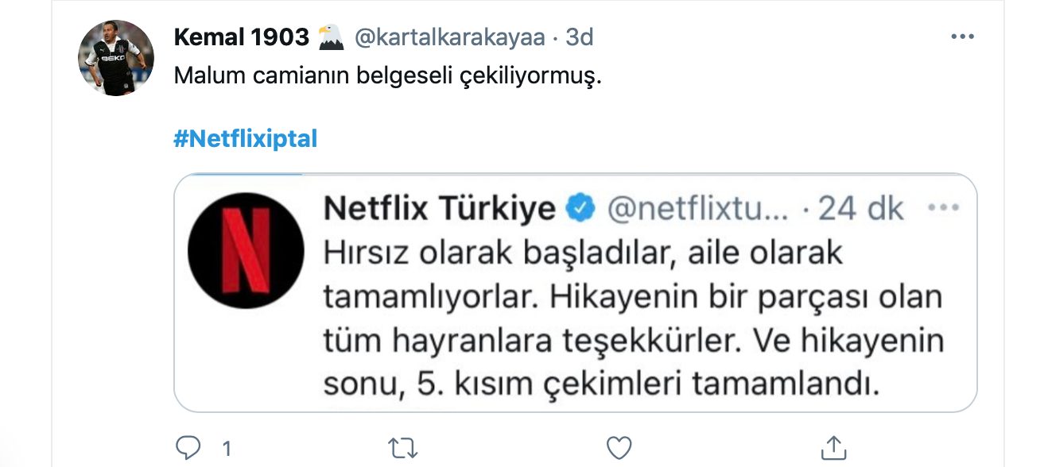
Task: Open the tweet's 3d timestamp
Action: 579,37
